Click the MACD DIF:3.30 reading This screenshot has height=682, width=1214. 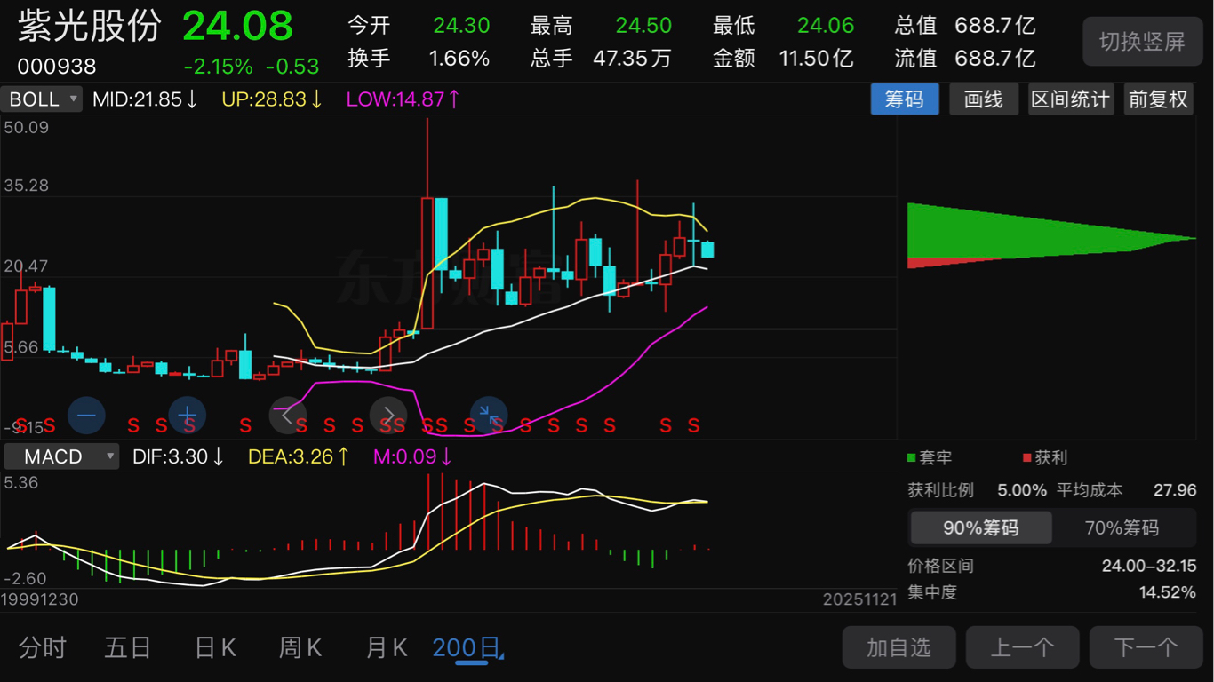[x=179, y=456]
